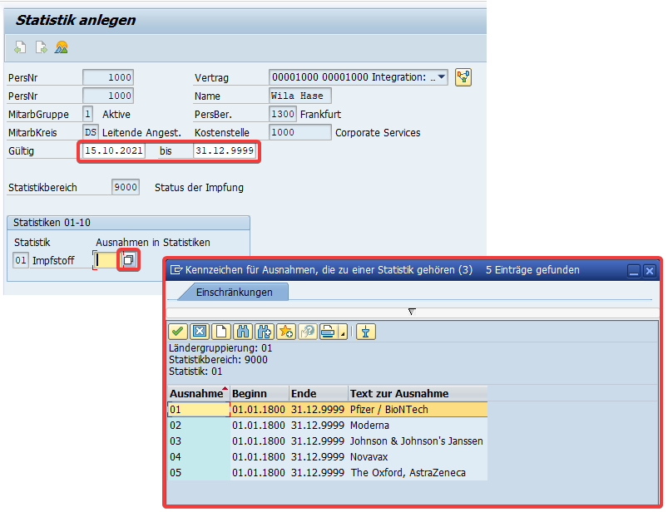Click the Text zur Ausnahme column header
The image size is (668, 512).
418,393
